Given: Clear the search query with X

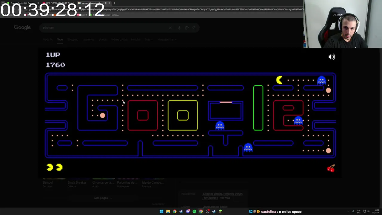Looking at the screenshot, I should [170, 28].
